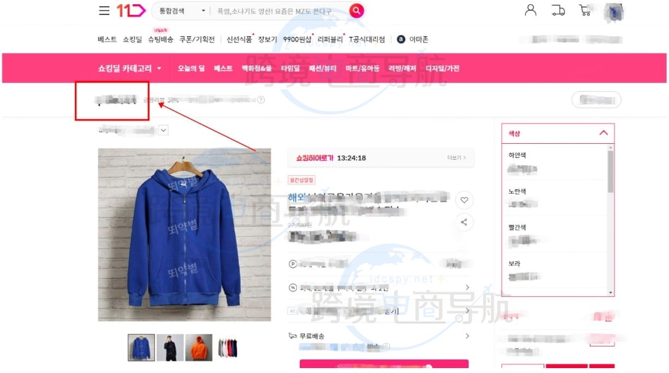The width and height of the screenshot is (669, 373).
Task: Open the hamburger menu icon
Action: [x=104, y=10]
